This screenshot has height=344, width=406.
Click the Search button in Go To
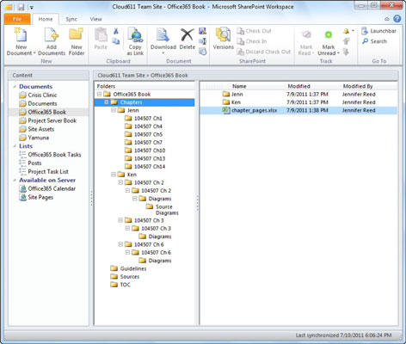pos(374,41)
